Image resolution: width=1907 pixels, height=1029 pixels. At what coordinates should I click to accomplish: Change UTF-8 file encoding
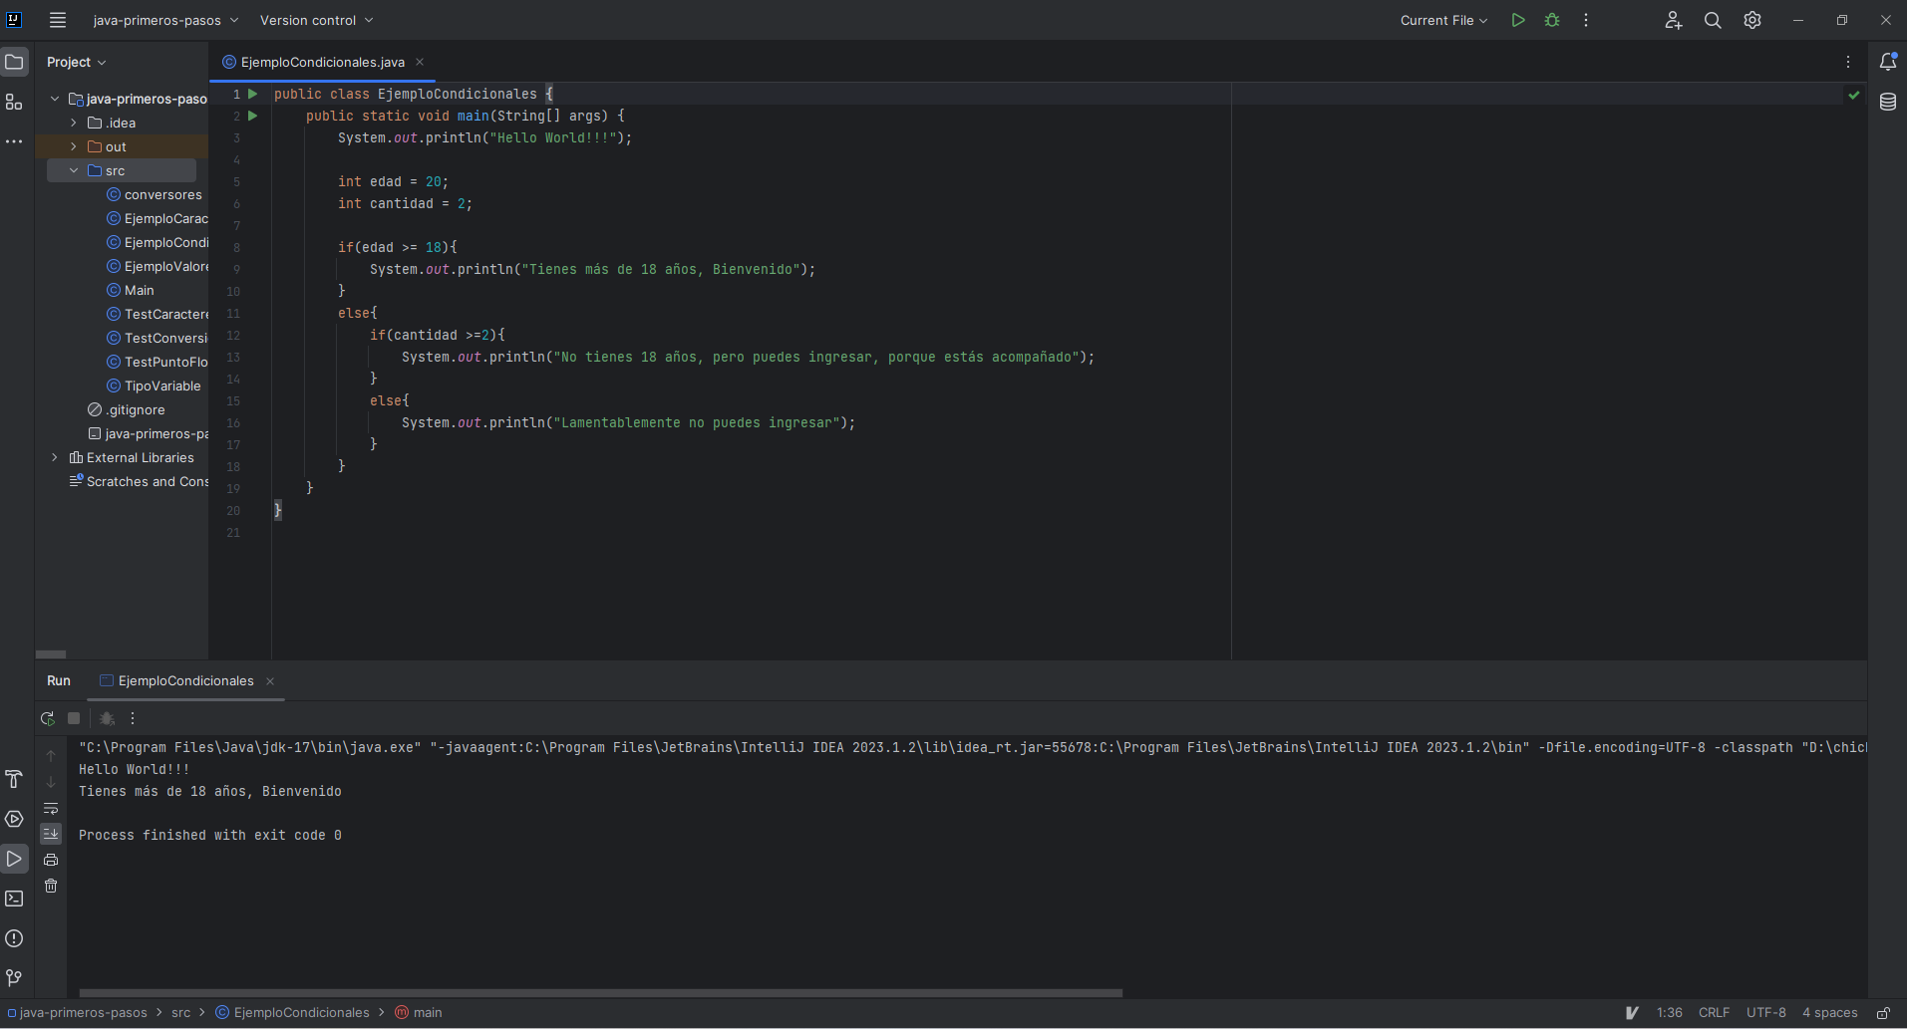1766,1013
